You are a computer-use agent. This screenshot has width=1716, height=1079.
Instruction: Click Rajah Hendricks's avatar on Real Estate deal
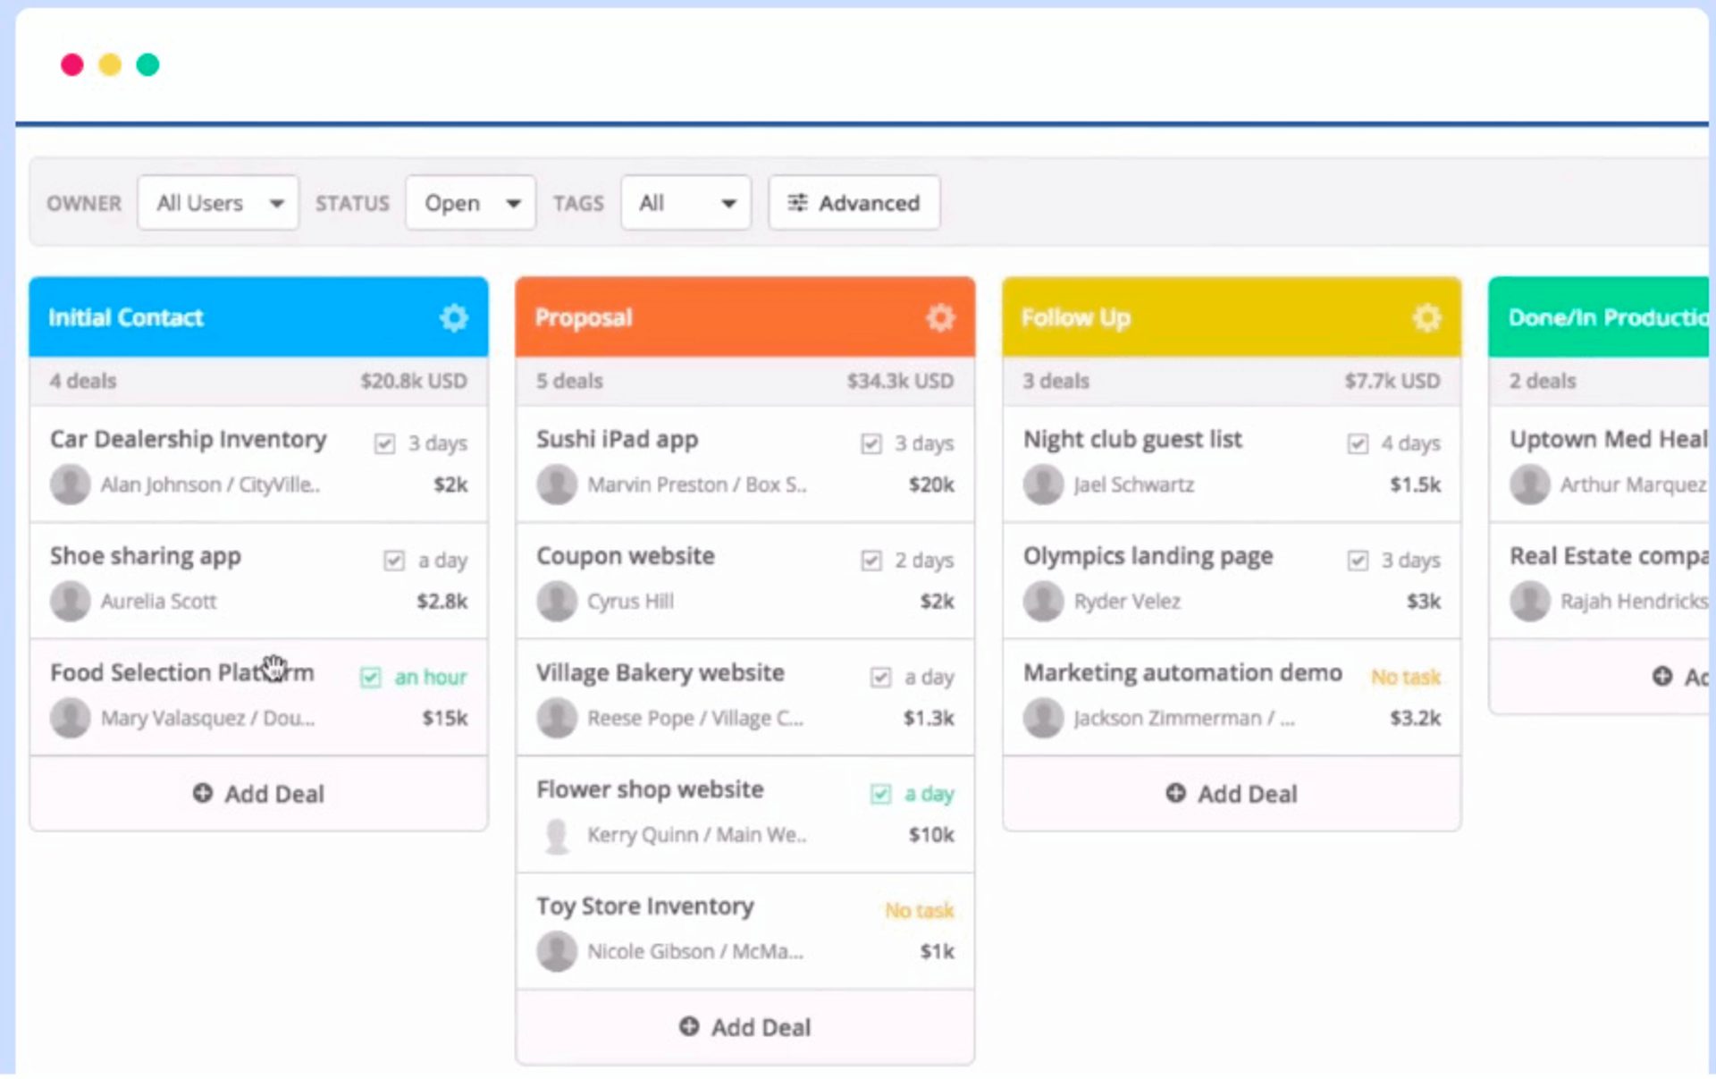point(1530,601)
